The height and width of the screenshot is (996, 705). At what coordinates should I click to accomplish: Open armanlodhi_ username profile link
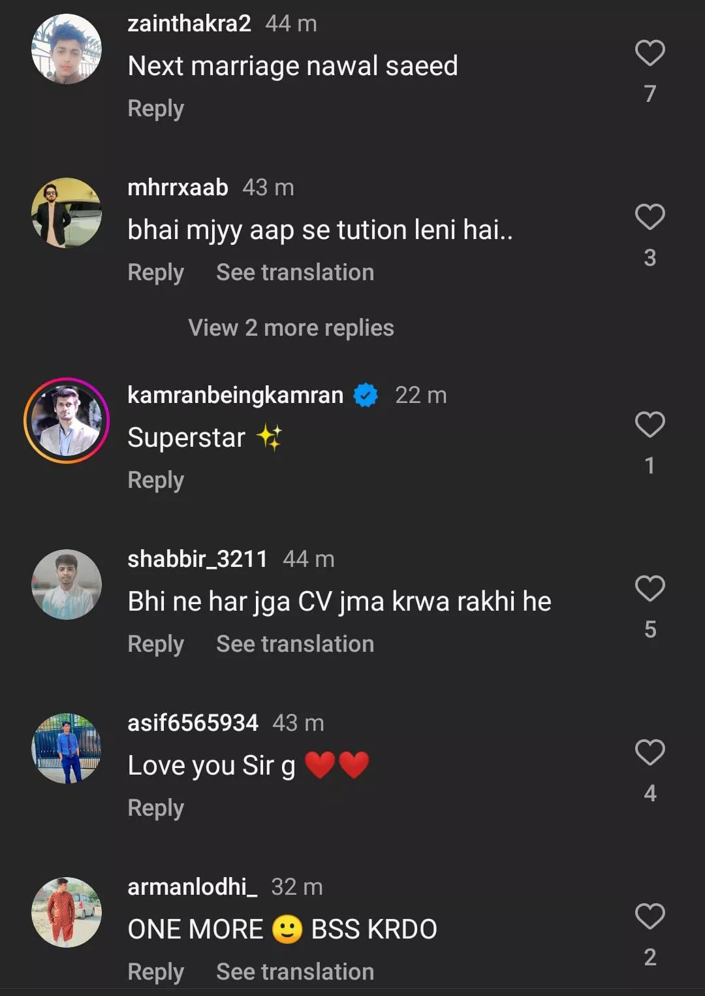(x=193, y=887)
